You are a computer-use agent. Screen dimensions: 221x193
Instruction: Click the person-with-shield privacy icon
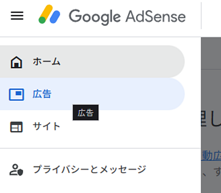click(16, 170)
